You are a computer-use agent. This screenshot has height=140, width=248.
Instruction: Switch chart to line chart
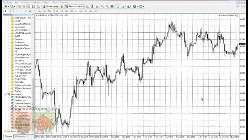(97, 7)
